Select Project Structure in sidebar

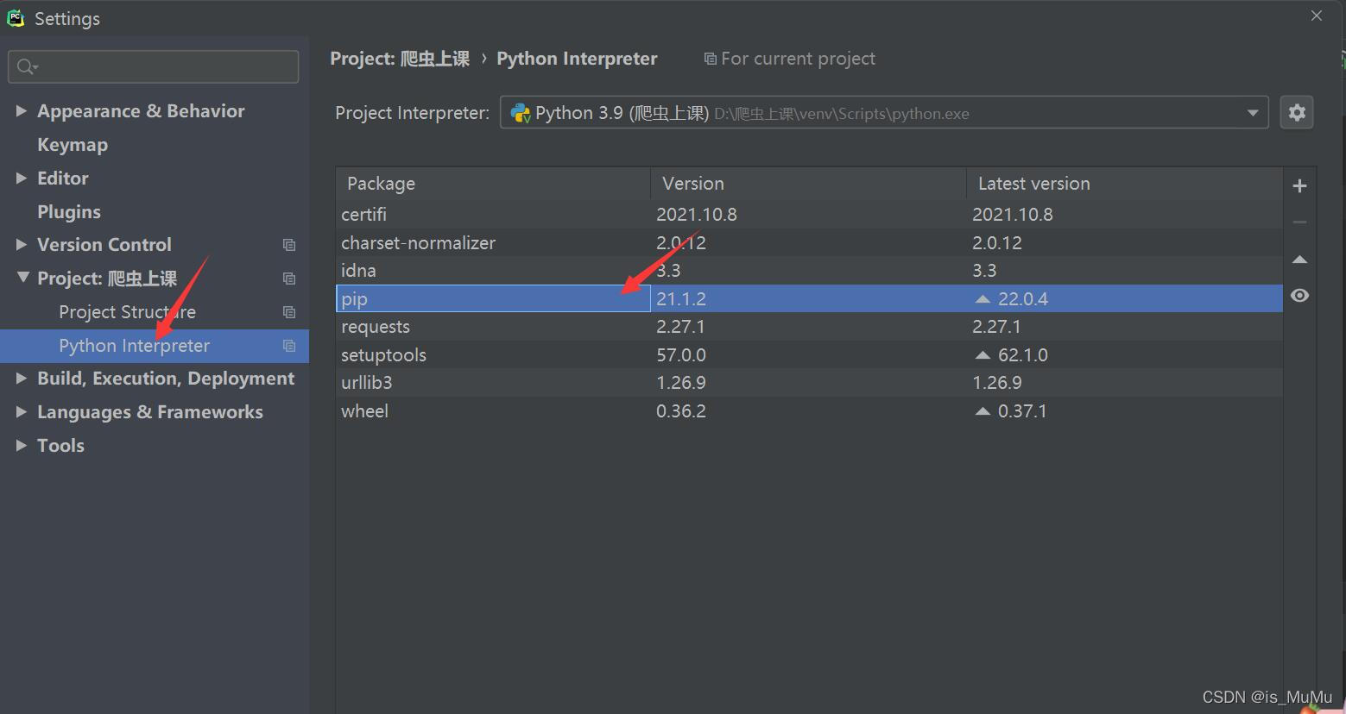(x=127, y=312)
